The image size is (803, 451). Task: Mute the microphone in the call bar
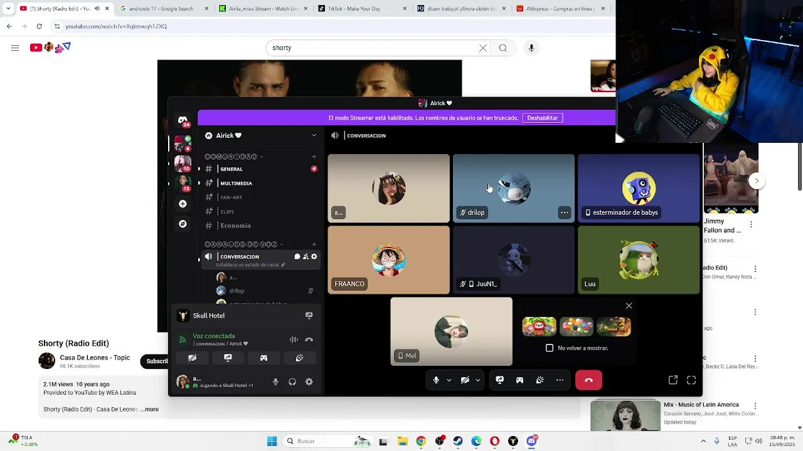[x=436, y=380]
